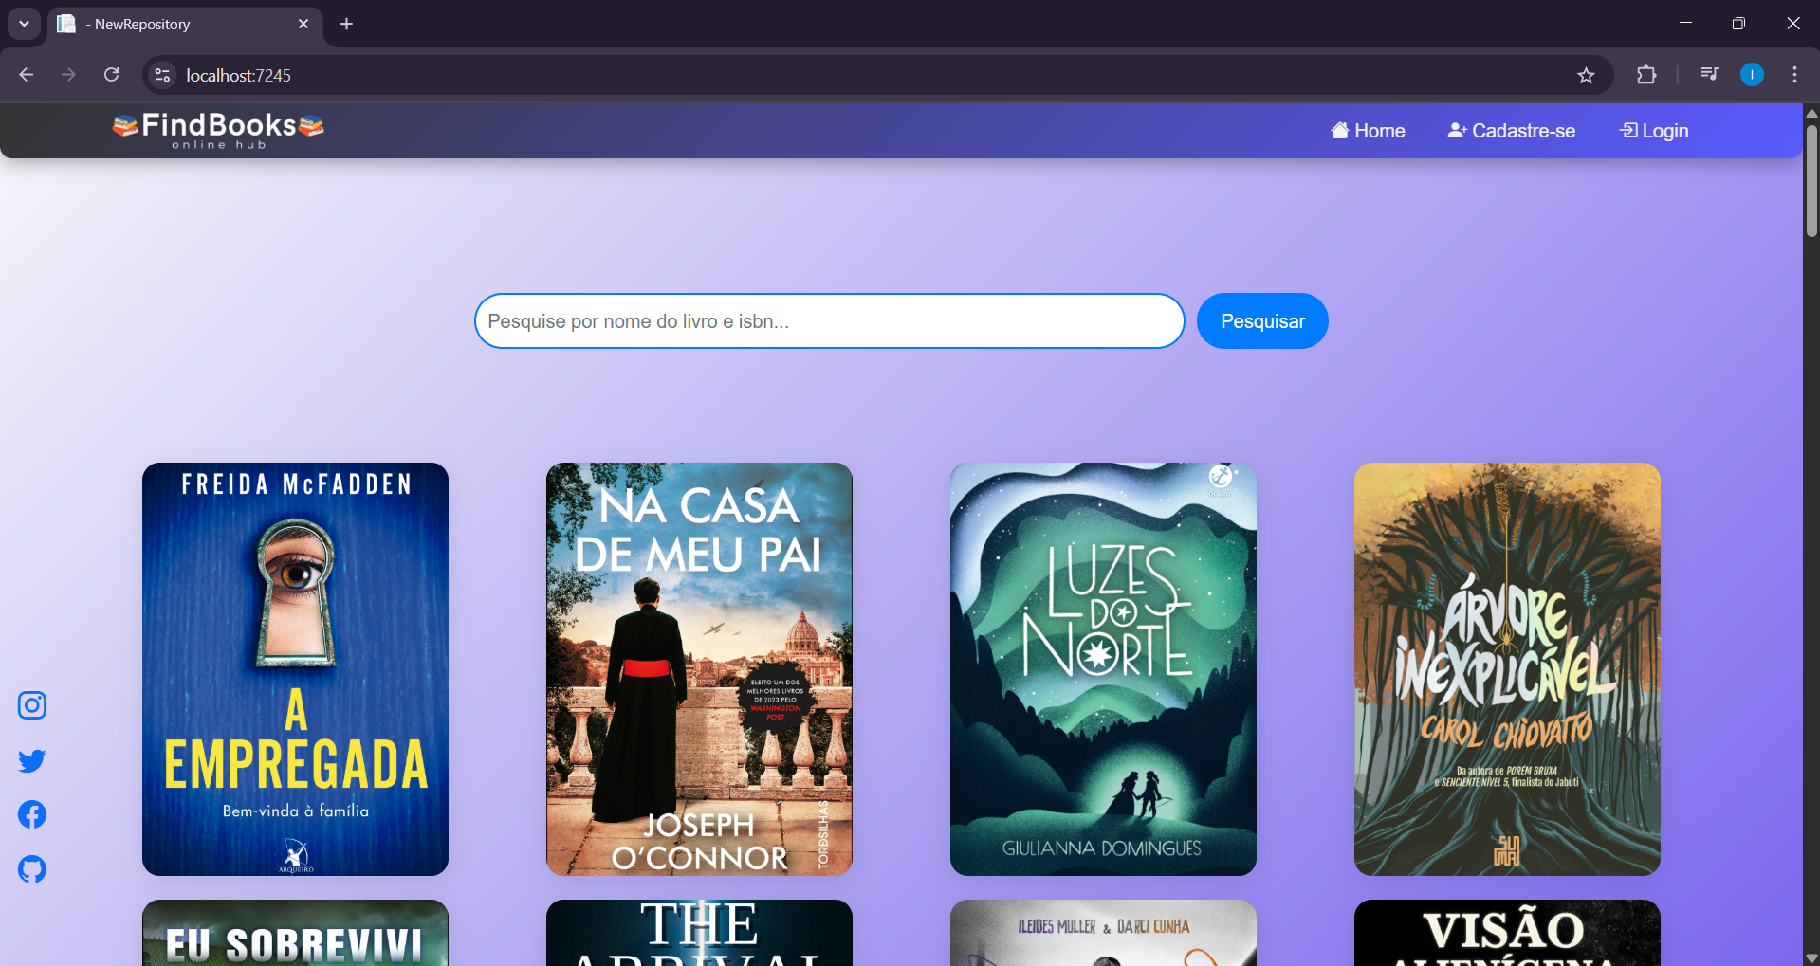The width and height of the screenshot is (1820, 966).
Task: Open Ileides Muller & Darci Cunha book cover
Action: click(1103, 933)
